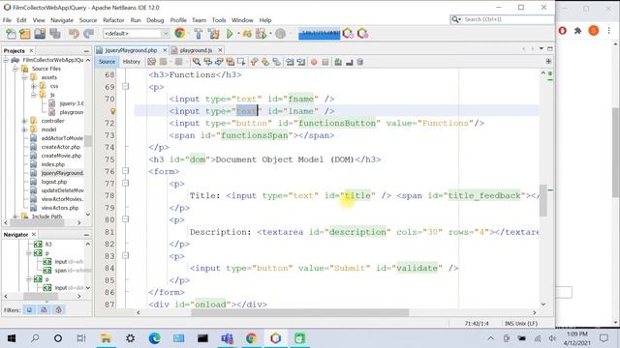Click the Clean and Build icon
Screen dimensions: 620x348
point(214,34)
